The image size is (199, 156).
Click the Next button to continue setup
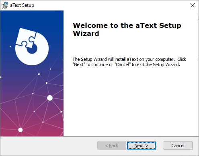coord(142,146)
